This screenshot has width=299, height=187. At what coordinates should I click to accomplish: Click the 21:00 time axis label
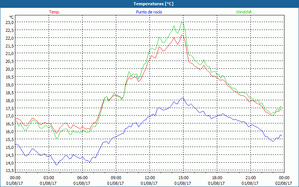250,178
